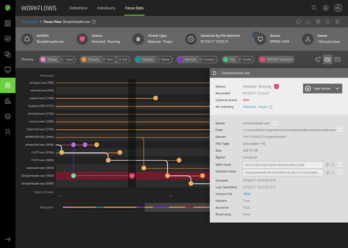Click the Navigation timeline overview bar
The height and width of the screenshot is (248, 348).
(134, 207)
